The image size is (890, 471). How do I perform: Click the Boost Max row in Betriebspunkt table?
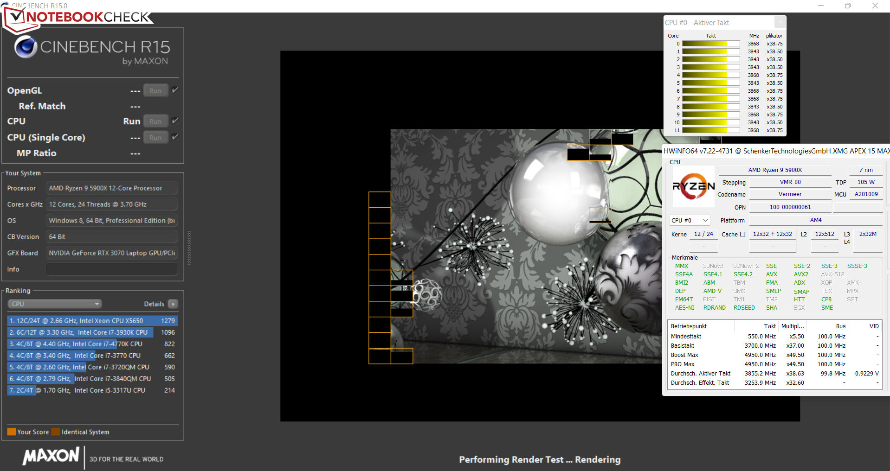click(x=774, y=355)
